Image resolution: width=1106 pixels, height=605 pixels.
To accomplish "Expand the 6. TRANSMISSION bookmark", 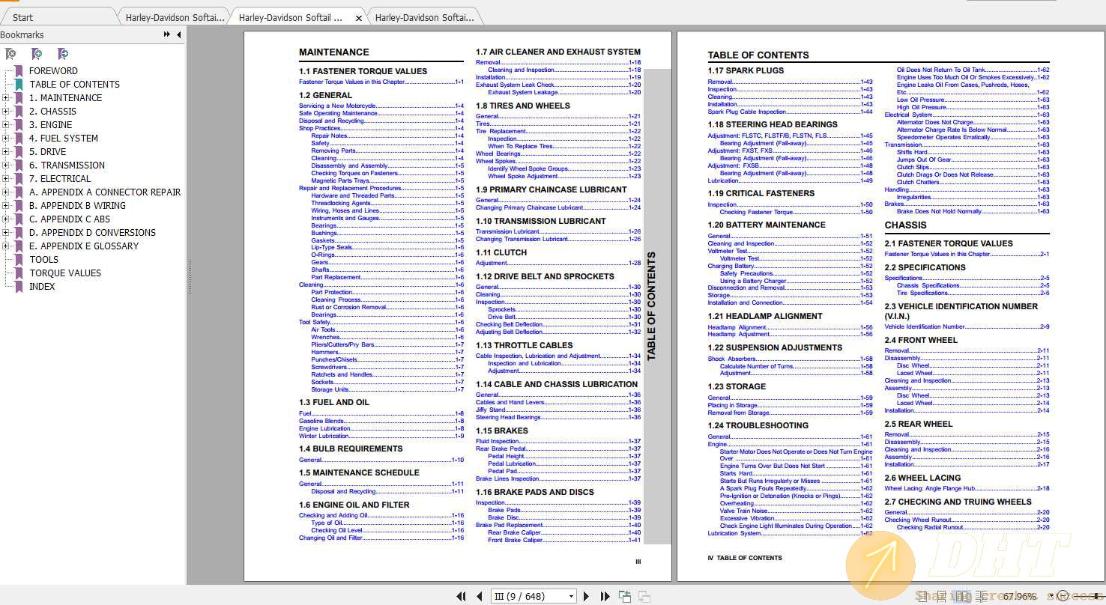I will [x=6, y=165].
